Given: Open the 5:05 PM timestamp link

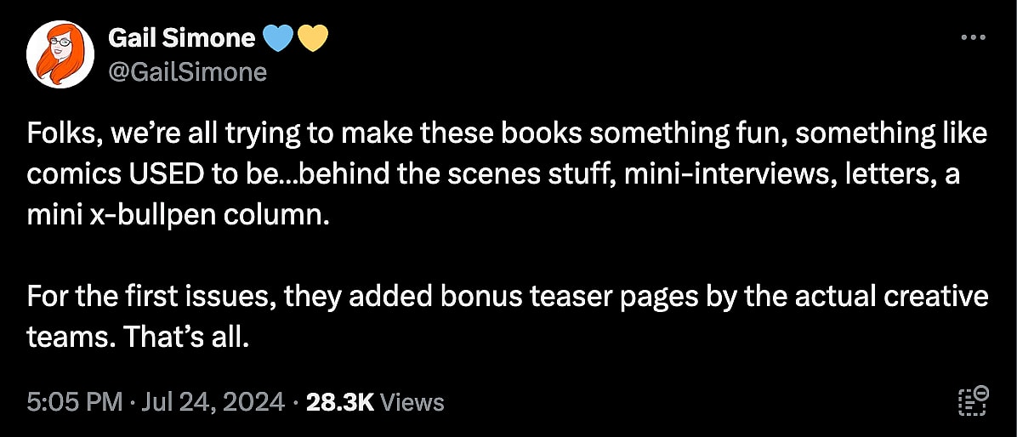Looking at the screenshot, I should click(x=75, y=402).
